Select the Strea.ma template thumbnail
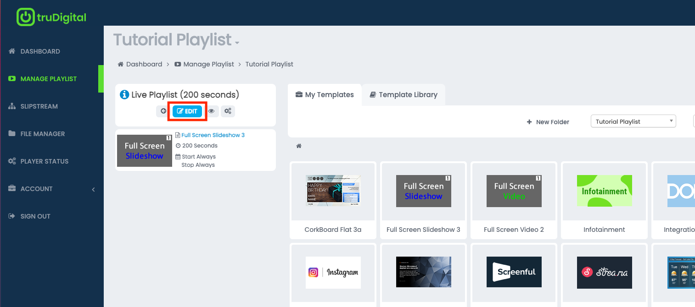695x307 pixels. (605, 273)
